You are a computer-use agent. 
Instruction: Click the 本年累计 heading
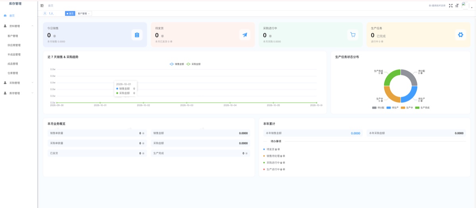[269, 124]
